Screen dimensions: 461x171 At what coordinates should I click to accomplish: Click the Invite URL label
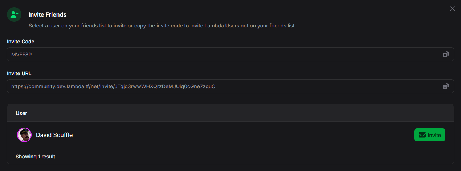tap(19, 73)
